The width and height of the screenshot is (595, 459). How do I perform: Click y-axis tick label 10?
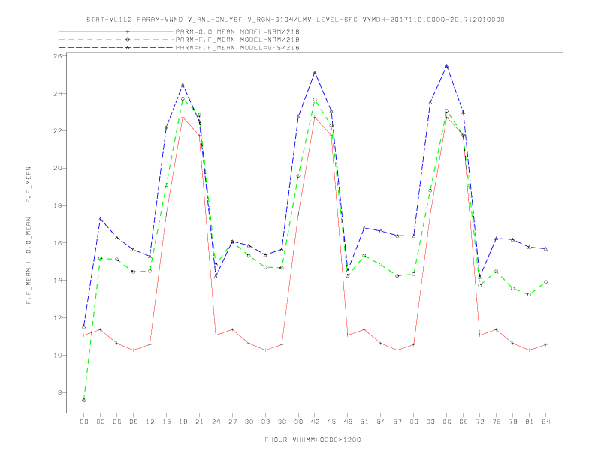click(x=58, y=355)
